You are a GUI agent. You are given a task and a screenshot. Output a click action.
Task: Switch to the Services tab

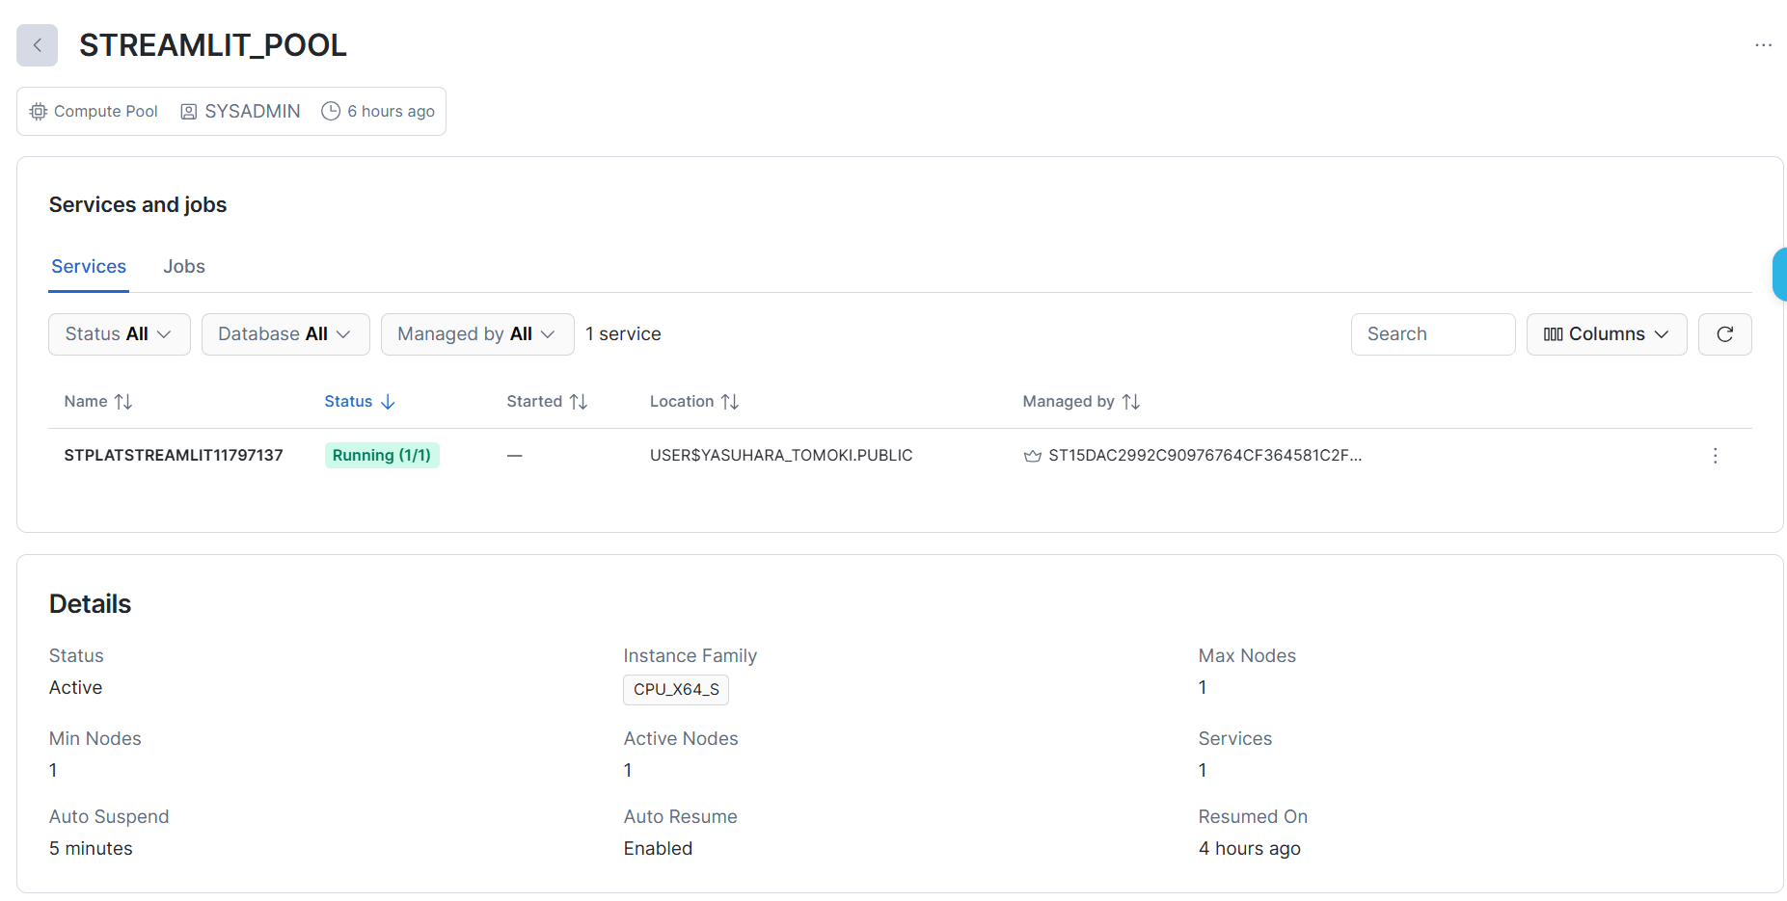[89, 267]
